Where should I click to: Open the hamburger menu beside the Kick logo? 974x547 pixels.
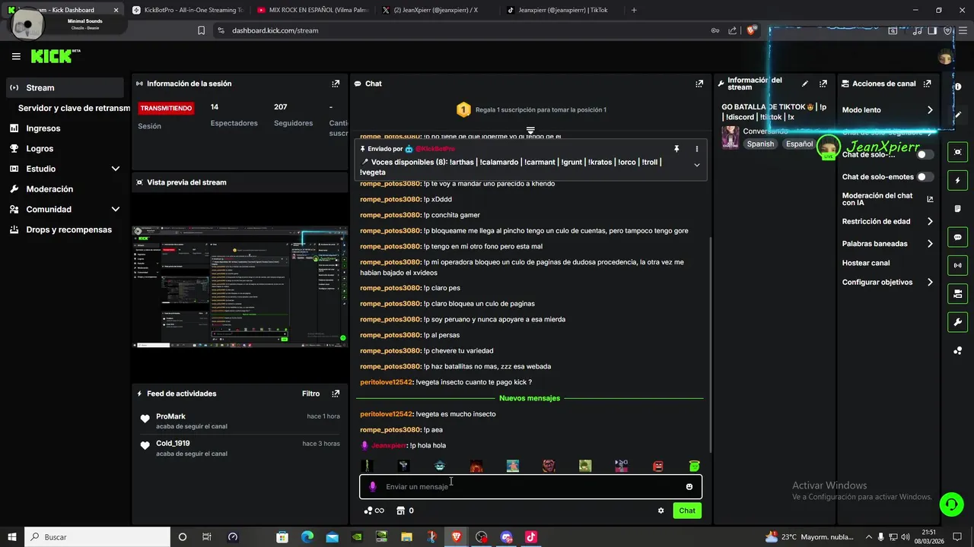point(16,56)
